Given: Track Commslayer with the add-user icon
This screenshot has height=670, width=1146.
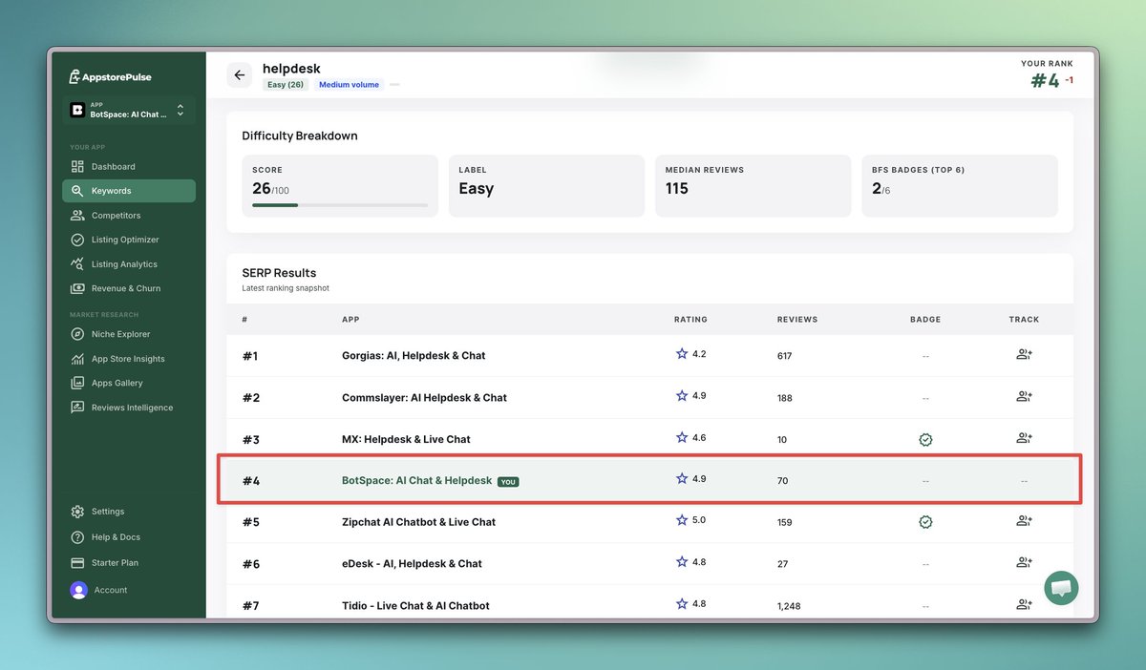Looking at the screenshot, I should (1024, 397).
